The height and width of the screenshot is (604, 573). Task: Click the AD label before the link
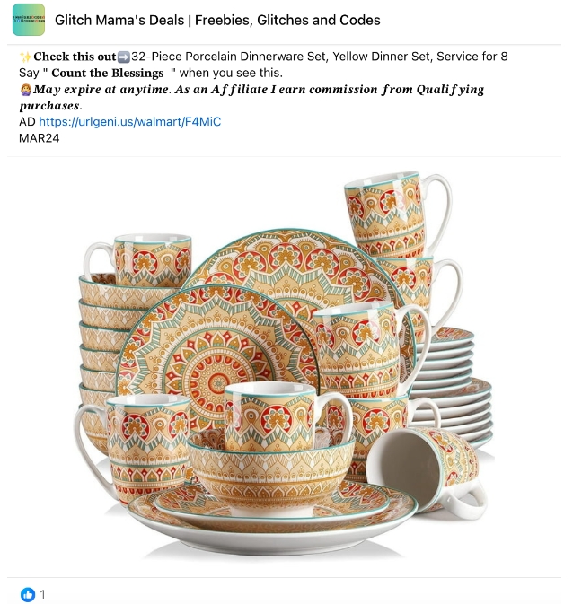click(x=27, y=122)
